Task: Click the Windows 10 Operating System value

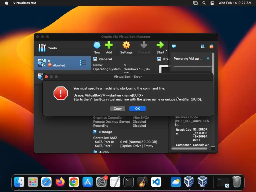Action: 137,70
